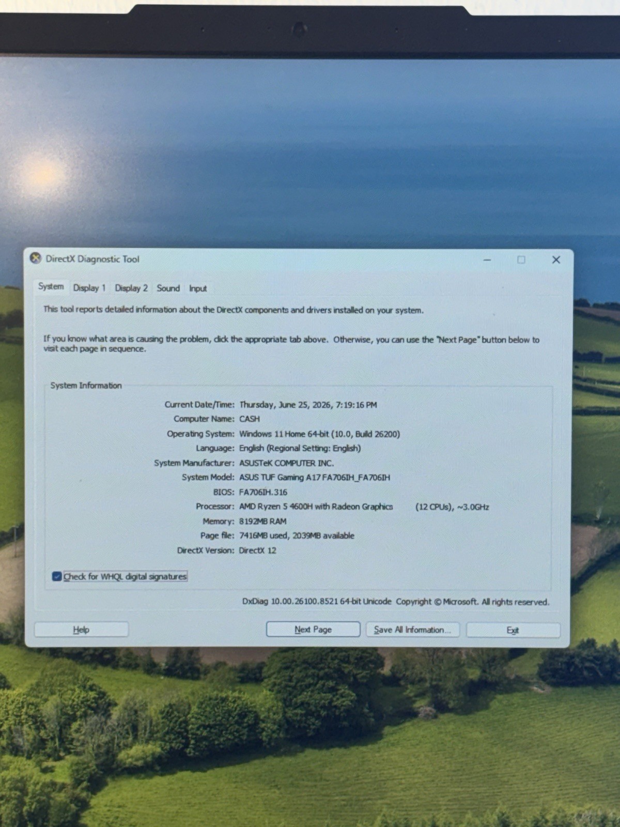Open the Display 1 tab
The height and width of the screenshot is (827, 620).
89,288
